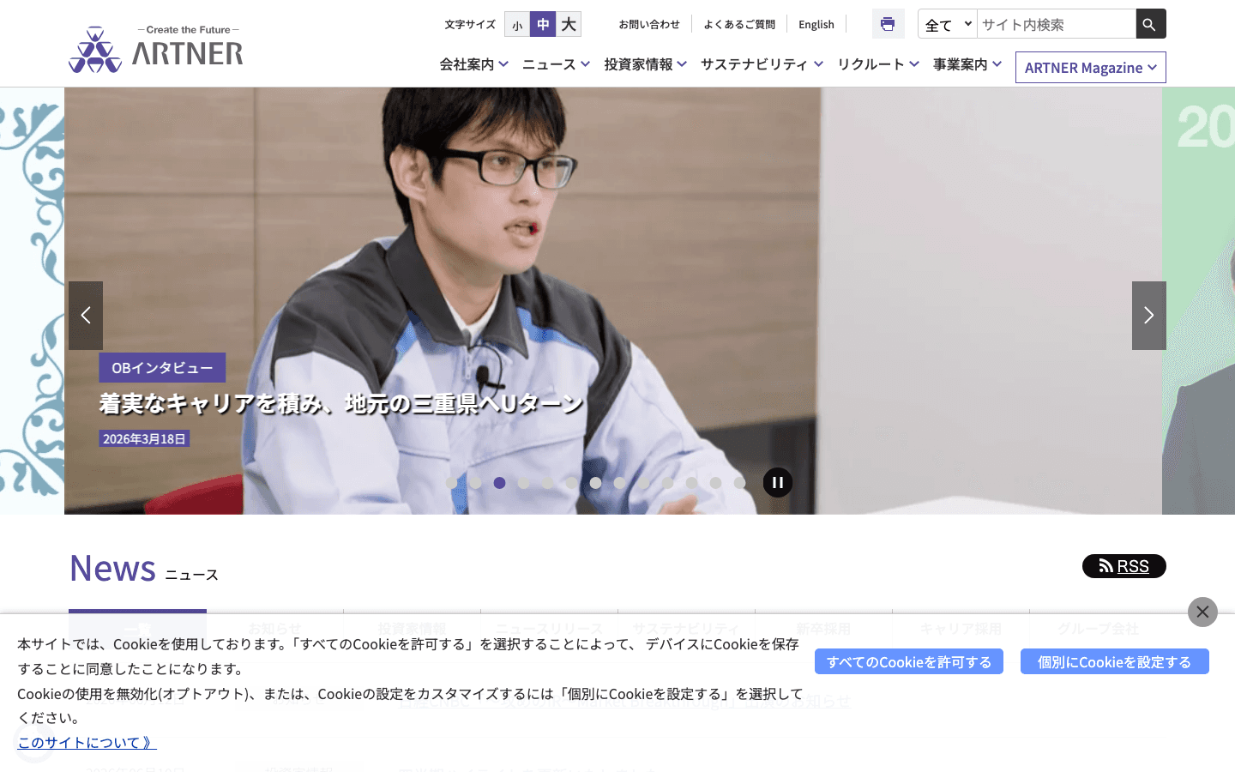Close the cookie banner
The image size is (1235, 772).
click(x=1202, y=612)
